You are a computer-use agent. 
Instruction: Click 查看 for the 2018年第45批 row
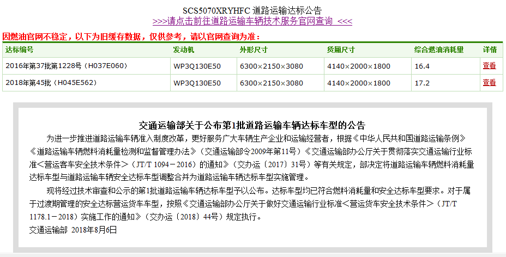(489, 83)
